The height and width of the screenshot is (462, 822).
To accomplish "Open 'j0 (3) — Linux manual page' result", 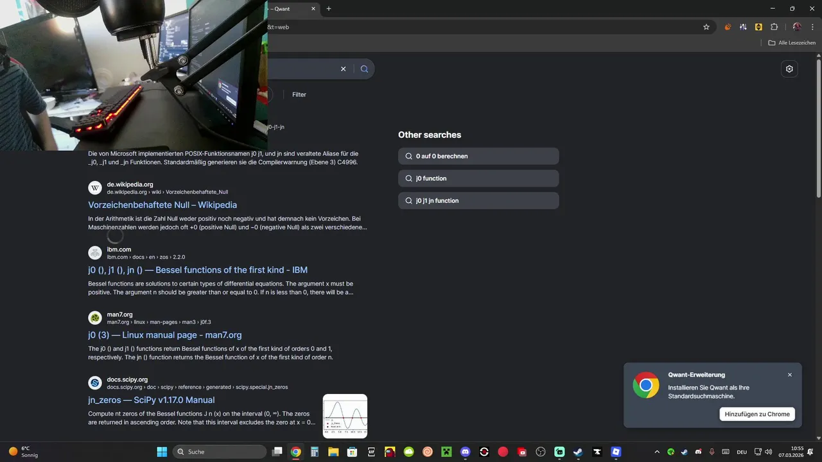I will [165, 335].
